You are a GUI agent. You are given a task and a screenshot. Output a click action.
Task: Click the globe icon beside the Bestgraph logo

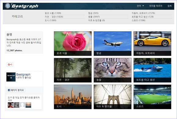pos(7,6)
